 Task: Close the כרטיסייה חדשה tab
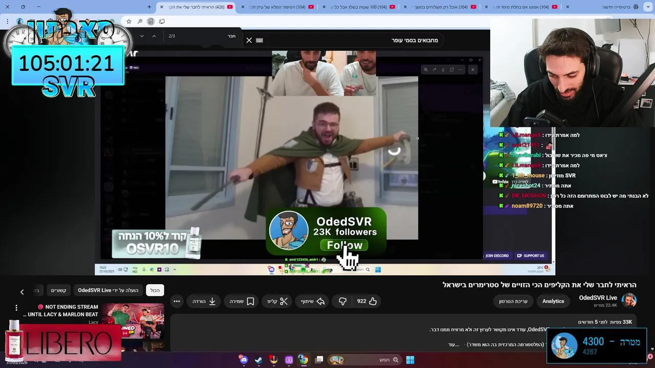point(567,7)
